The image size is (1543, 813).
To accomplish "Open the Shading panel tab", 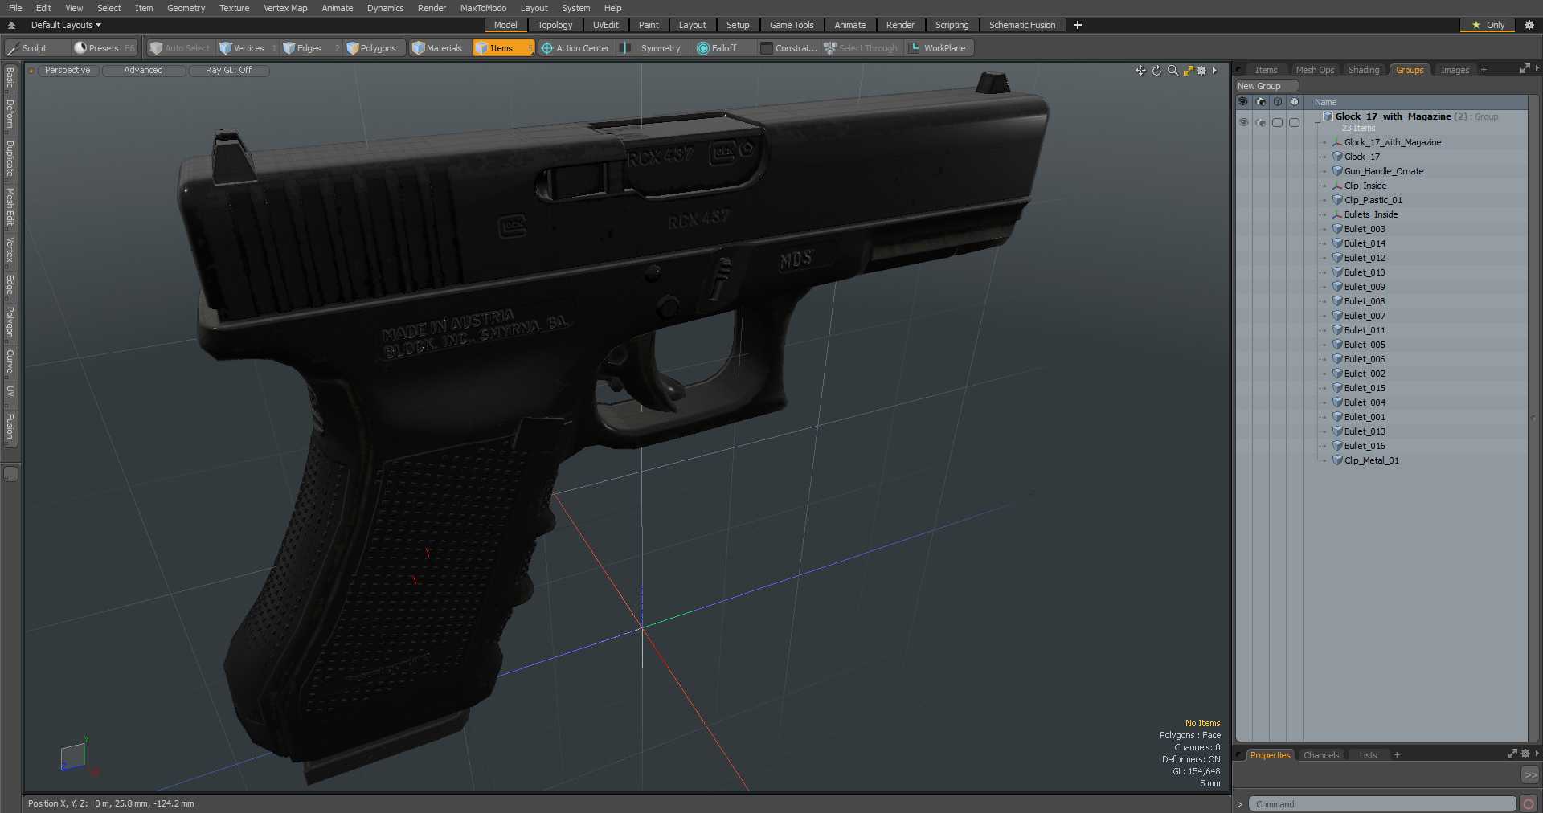I will pos(1364,70).
